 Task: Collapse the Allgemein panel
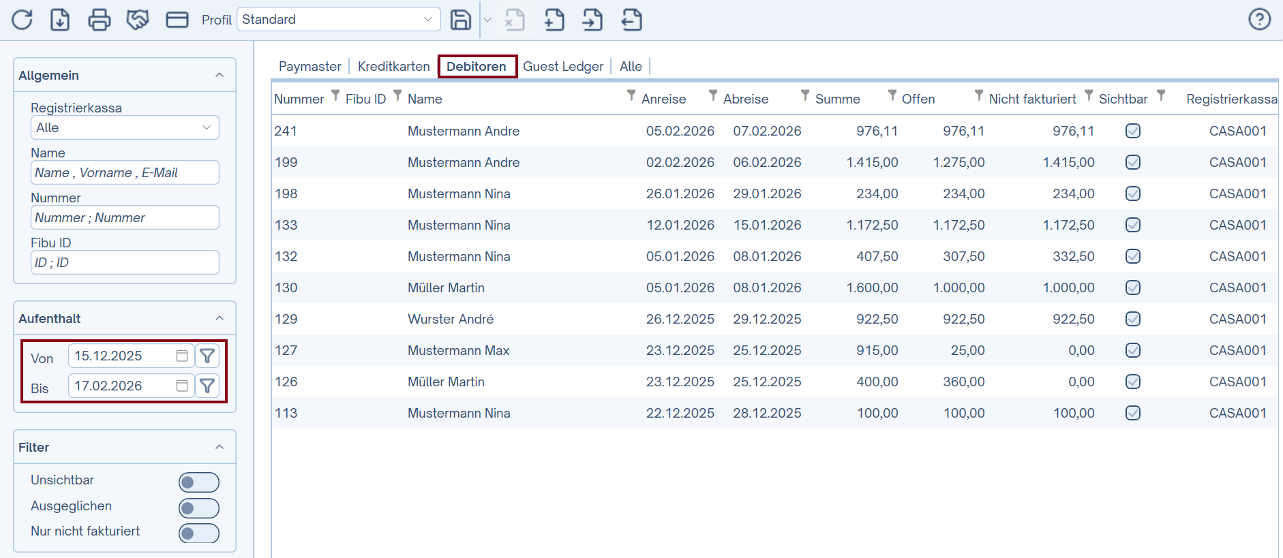pos(220,75)
